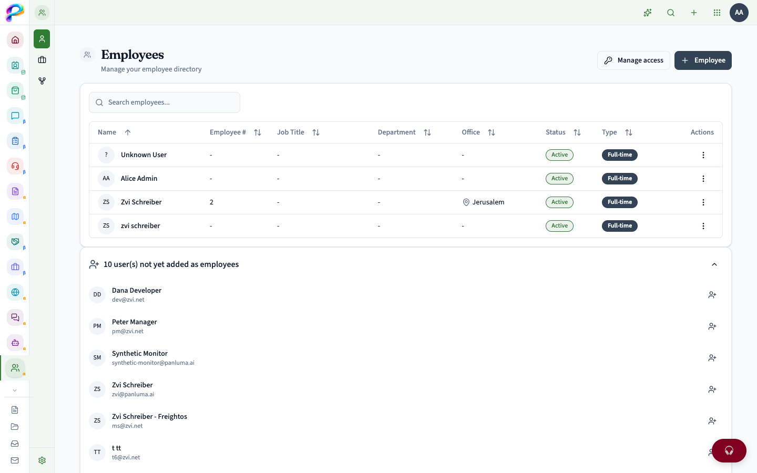This screenshot has width=757, height=473.
Task: Click the floating headset chat bubble
Action: point(729,450)
